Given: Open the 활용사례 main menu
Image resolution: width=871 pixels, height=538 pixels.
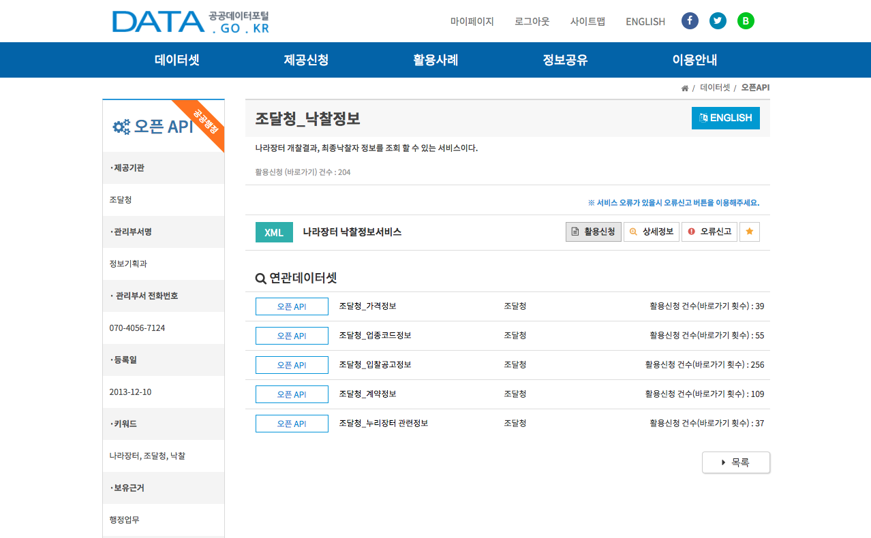Looking at the screenshot, I should 435,60.
